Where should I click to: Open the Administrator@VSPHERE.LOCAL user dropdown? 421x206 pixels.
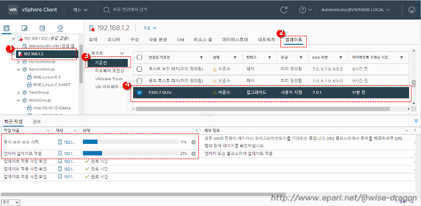tap(356, 9)
